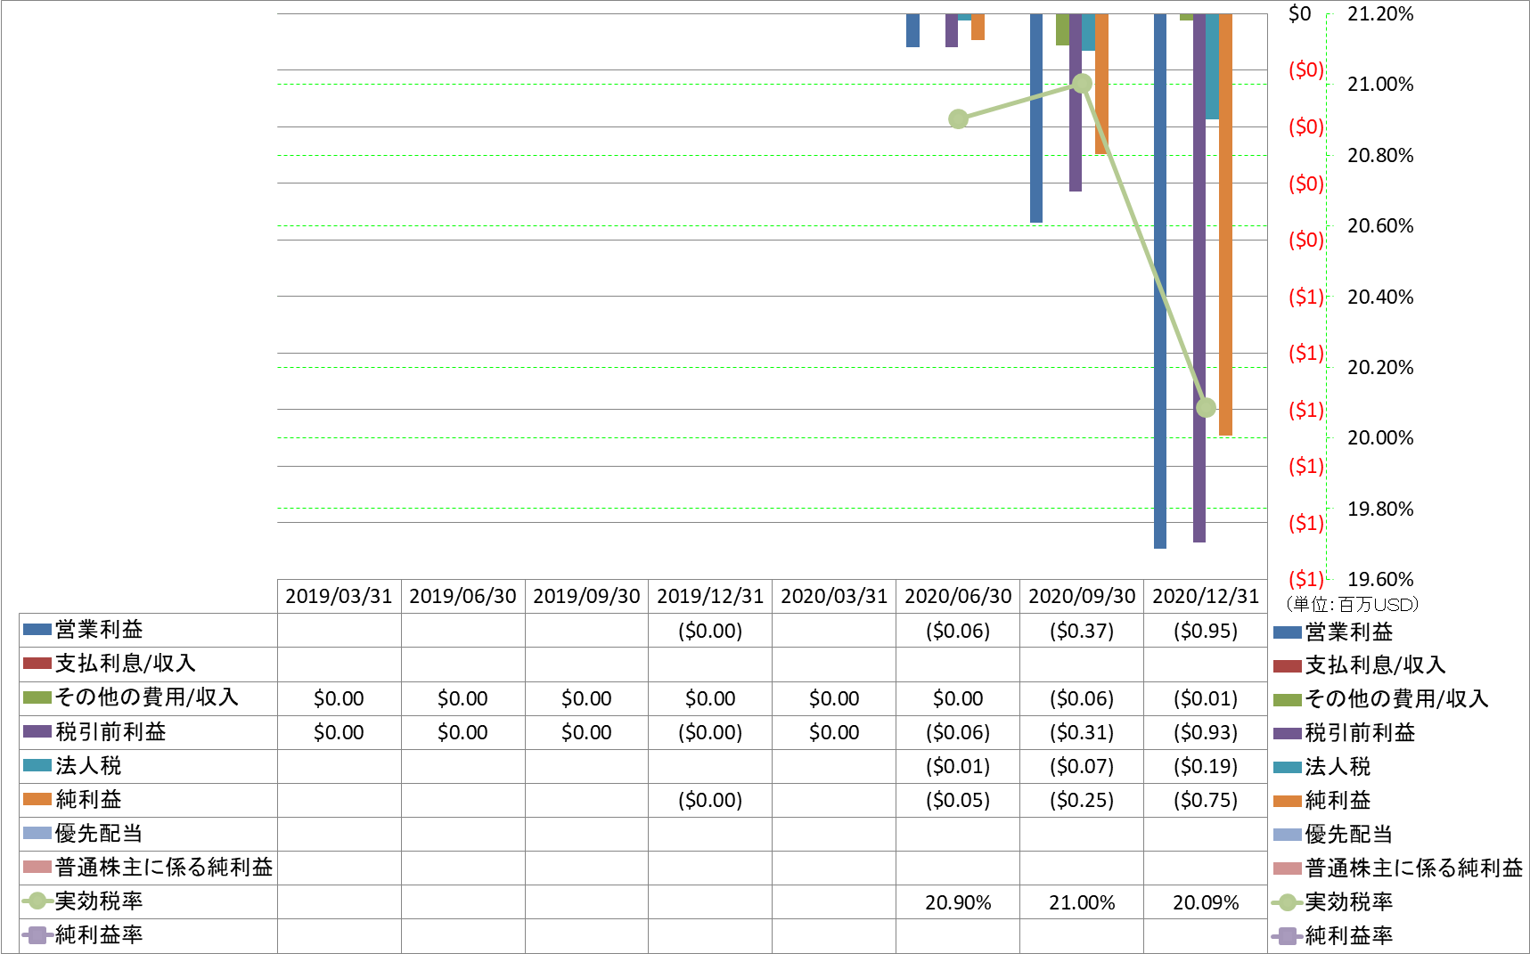Click the 普通株主に係る純利益 label in right legend
The image size is (1530, 954).
coord(1414,868)
